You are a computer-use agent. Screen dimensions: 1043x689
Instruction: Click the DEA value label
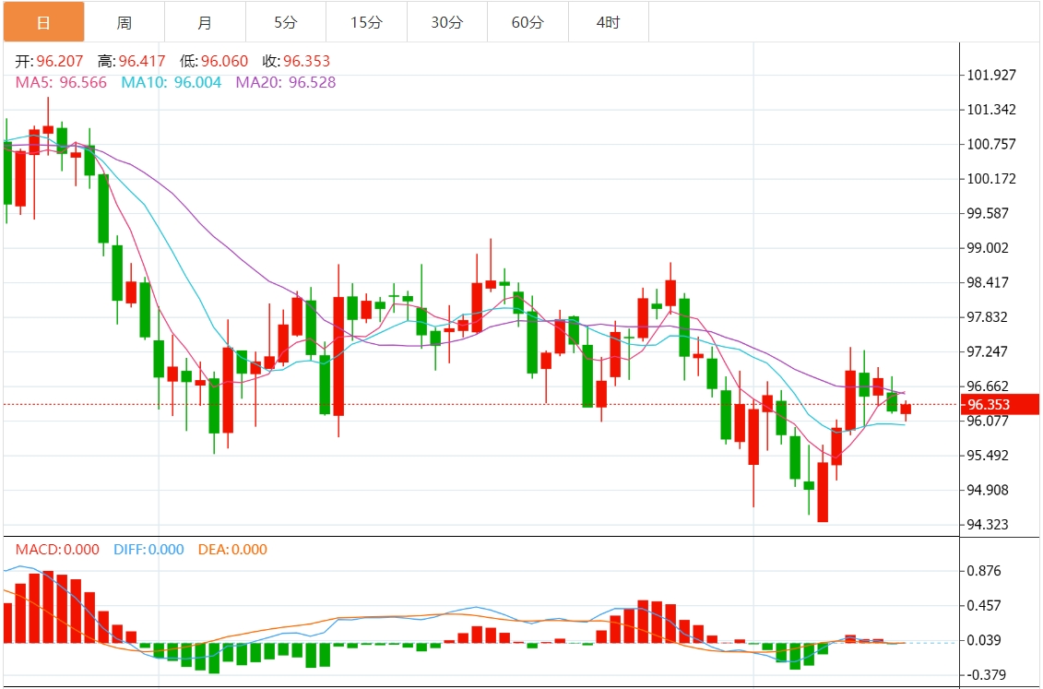pos(232,550)
